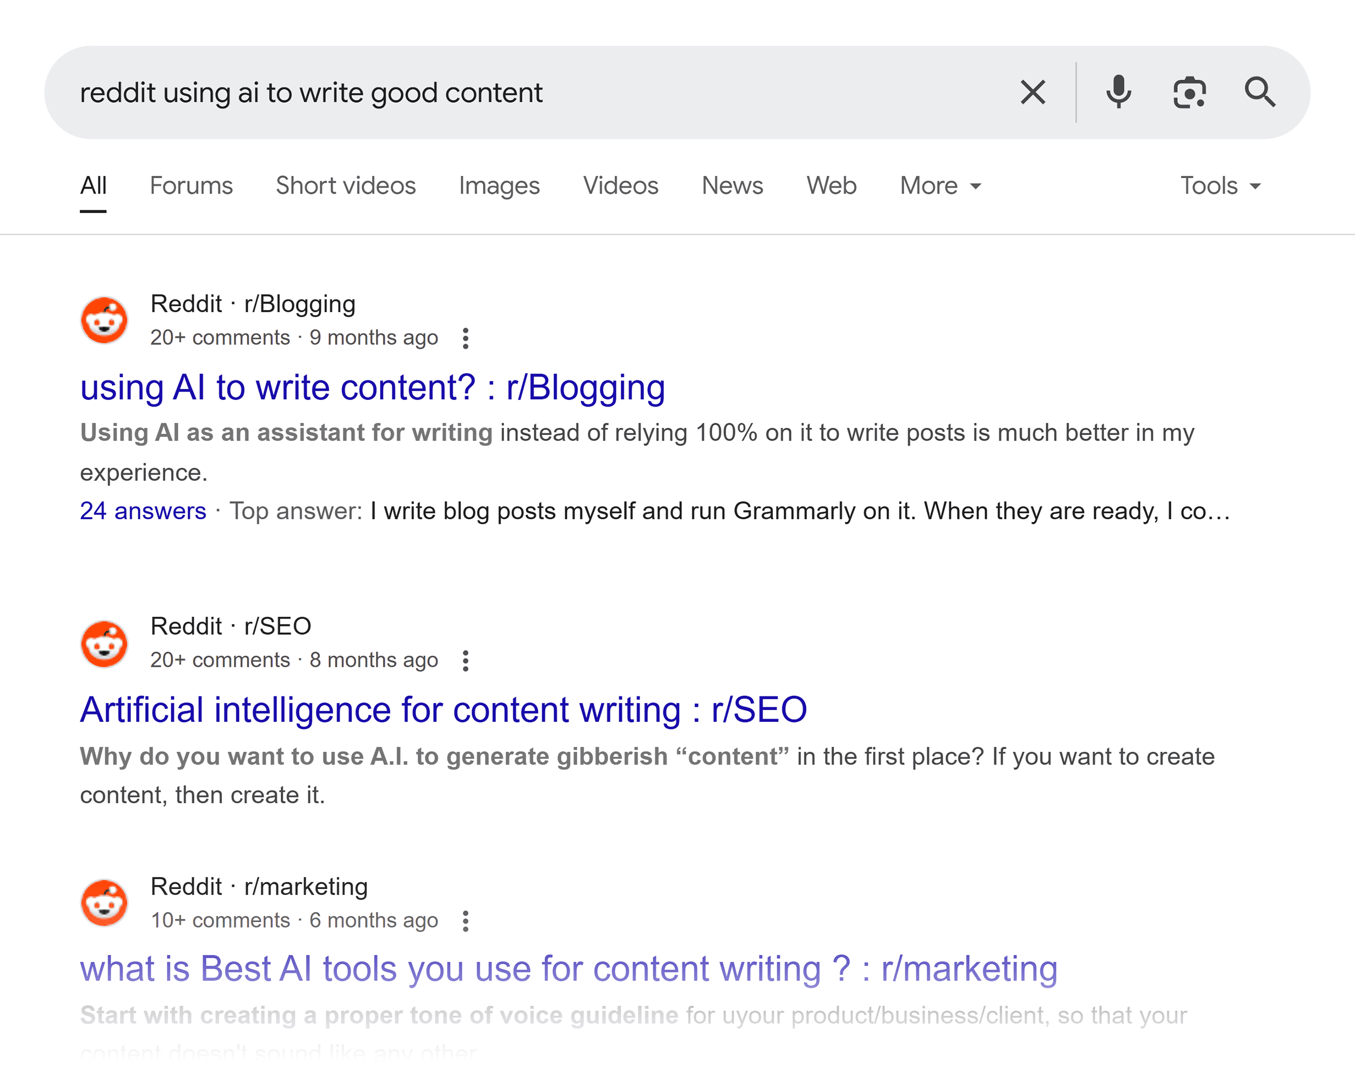Switch to the Forums tab

click(191, 185)
